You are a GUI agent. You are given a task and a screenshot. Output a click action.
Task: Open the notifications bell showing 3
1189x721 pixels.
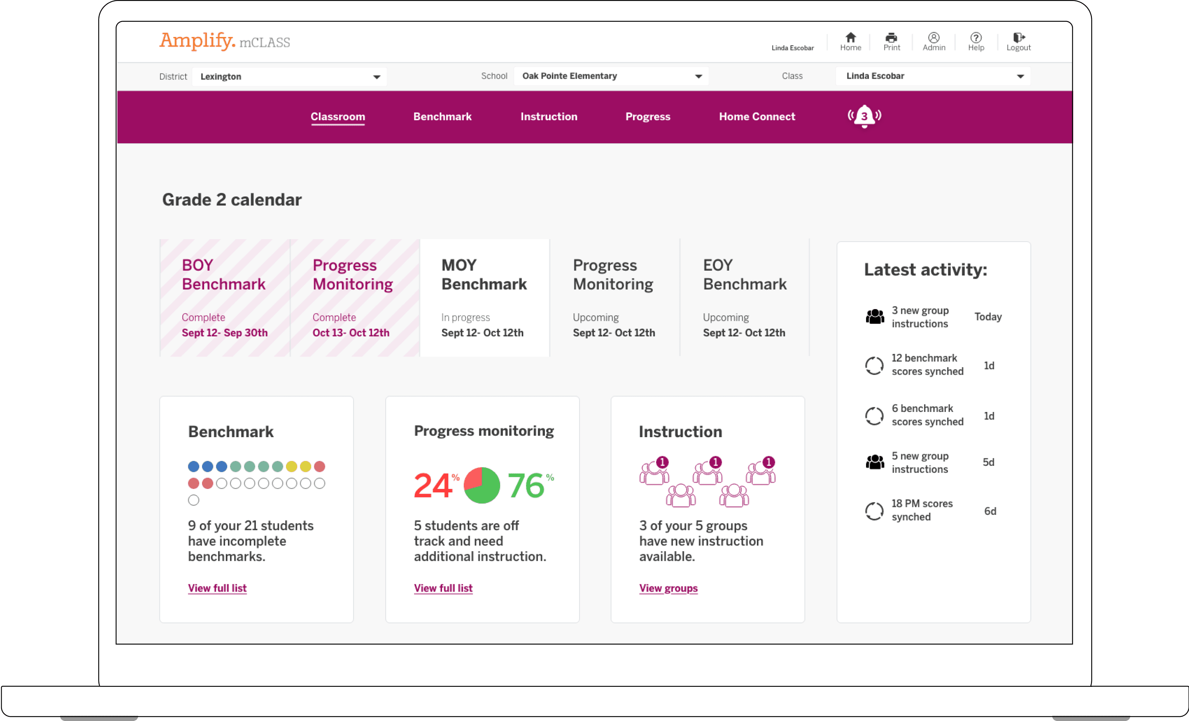tap(864, 116)
